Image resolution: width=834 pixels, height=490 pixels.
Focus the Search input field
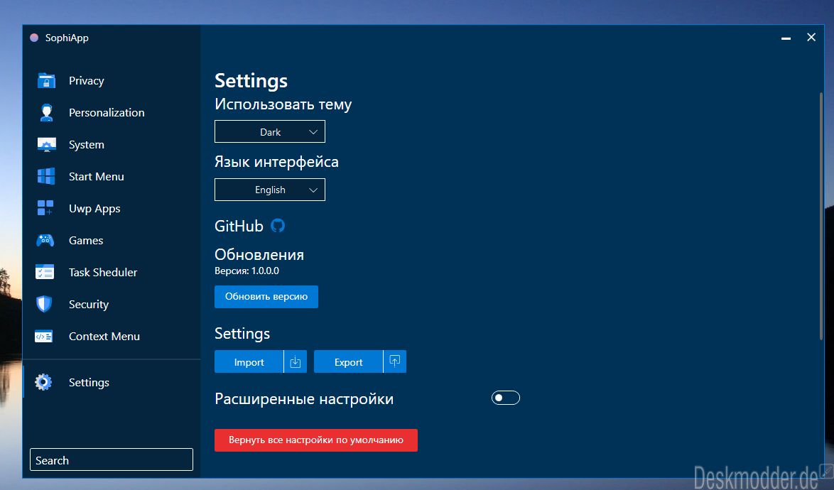tap(111, 459)
